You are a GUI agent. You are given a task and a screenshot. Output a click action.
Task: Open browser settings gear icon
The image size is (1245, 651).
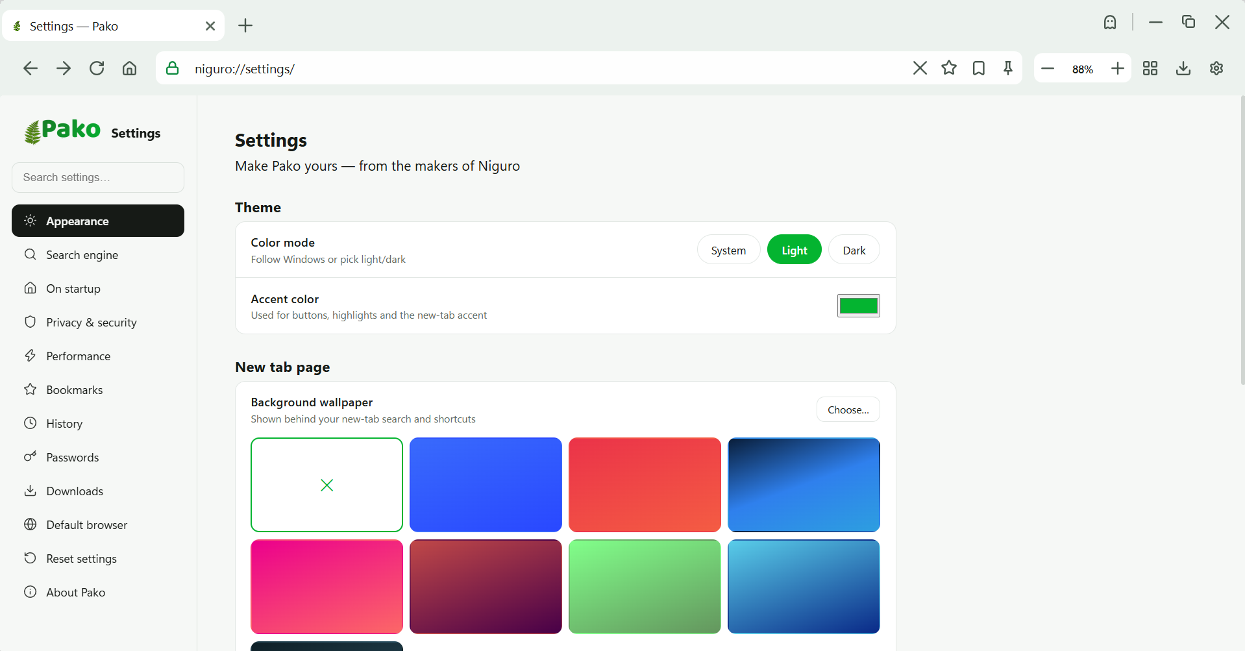click(x=1216, y=68)
